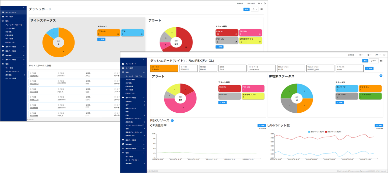Click the help/manual book icon beside OFF toggle

pyautogui.click(x=381, y=61)
